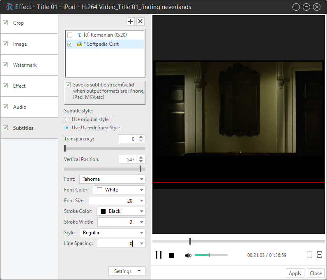Viewport: 327px width, 280px height.
Task: Select Use User-defined Style radio button
Action: click(x=67, y=128)
